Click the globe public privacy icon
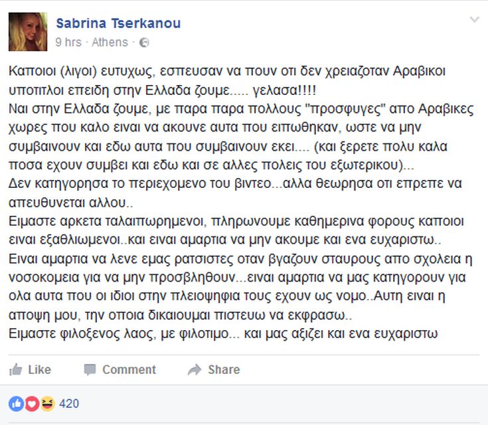Screen dimensions: 488x425 coord(144,42)
